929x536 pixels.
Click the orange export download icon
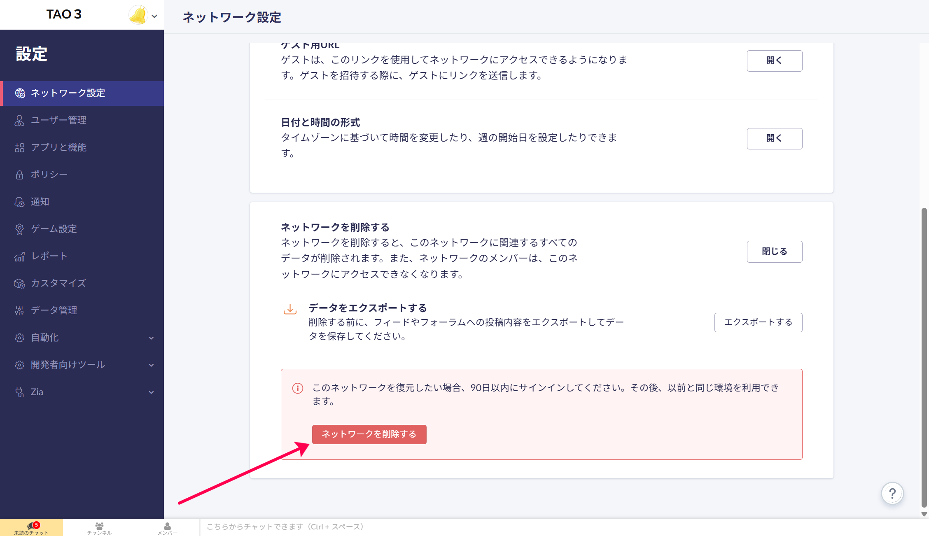coord(290,309)
